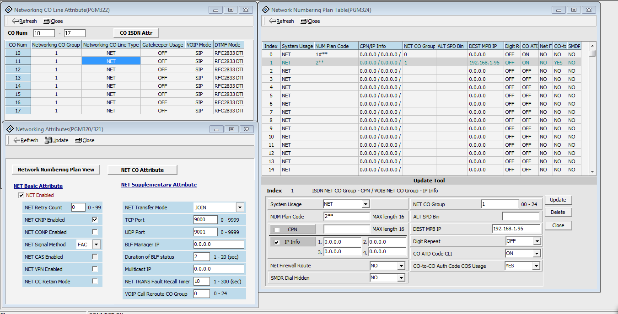Click Close icon in Networking Attributes toolbar
This screenshot has height=314, width=618.
[x=79, y=140]
